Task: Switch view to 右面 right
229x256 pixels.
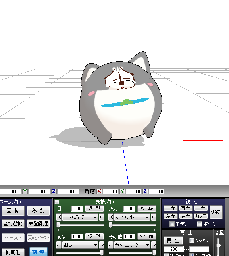Action: [186, 216]
